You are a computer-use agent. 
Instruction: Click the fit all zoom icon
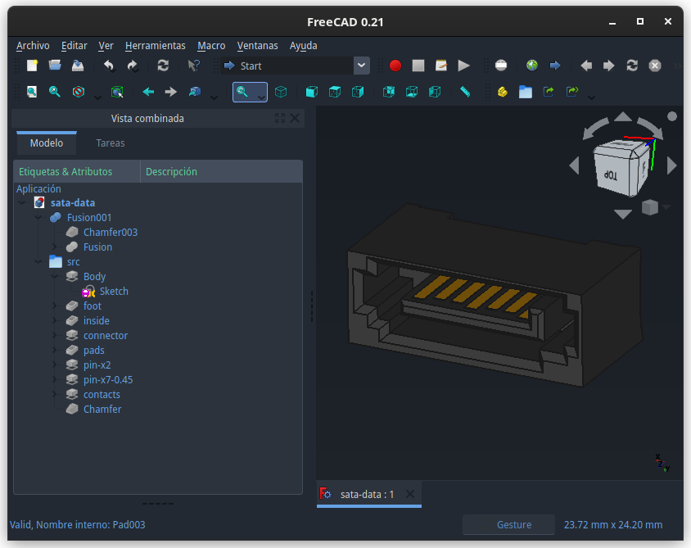click(32, 92)
